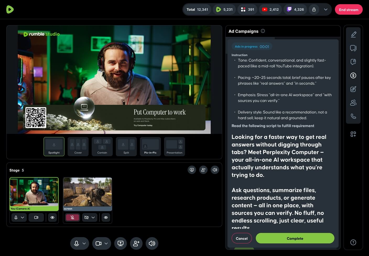Click Ads in progress timer badge
Screen dimensions: 369x256
click(252, 47)
